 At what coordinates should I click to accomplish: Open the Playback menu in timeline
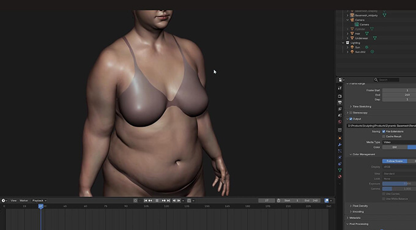point(39,201)
